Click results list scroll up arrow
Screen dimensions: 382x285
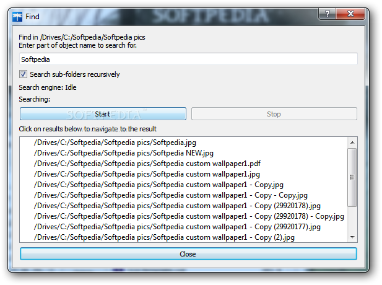pyautogui.click(x=352, y=142)
